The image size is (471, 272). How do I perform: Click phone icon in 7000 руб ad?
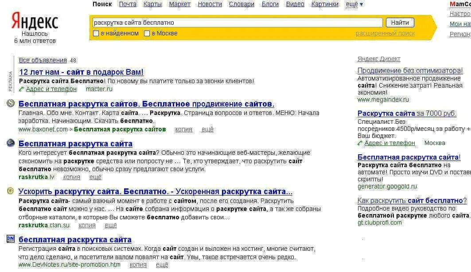[360, 143]
